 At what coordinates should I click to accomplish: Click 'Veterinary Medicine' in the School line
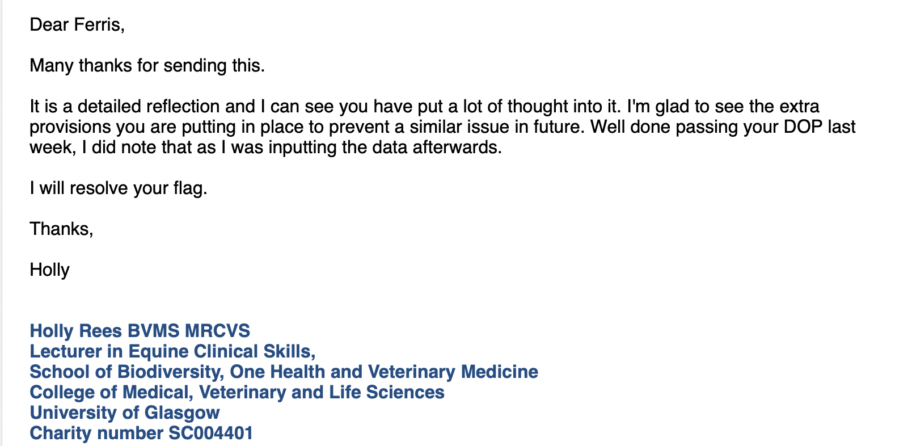click(x=453, y=372)
